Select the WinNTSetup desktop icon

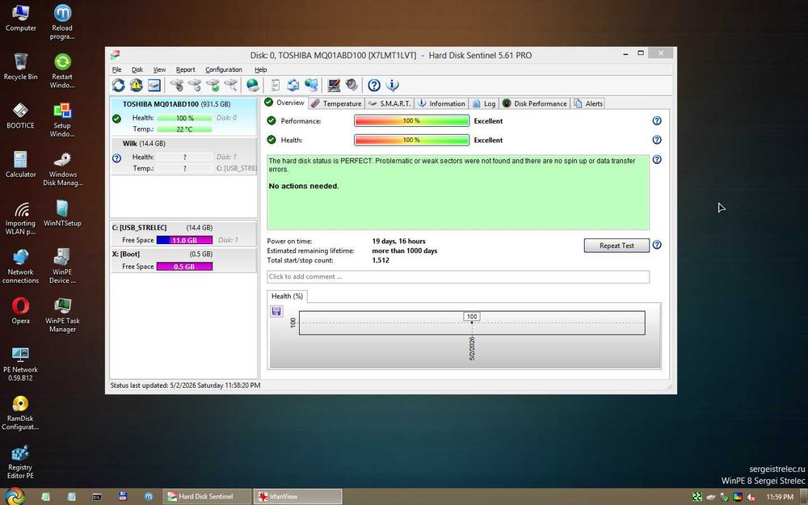click(62, 213)
